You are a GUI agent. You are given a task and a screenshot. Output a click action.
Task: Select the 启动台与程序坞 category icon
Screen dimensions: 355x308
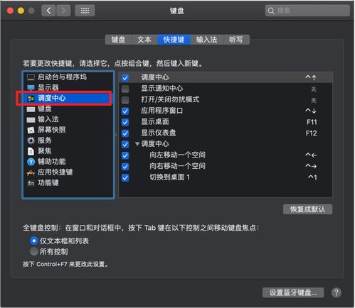(x=31, y=77)
